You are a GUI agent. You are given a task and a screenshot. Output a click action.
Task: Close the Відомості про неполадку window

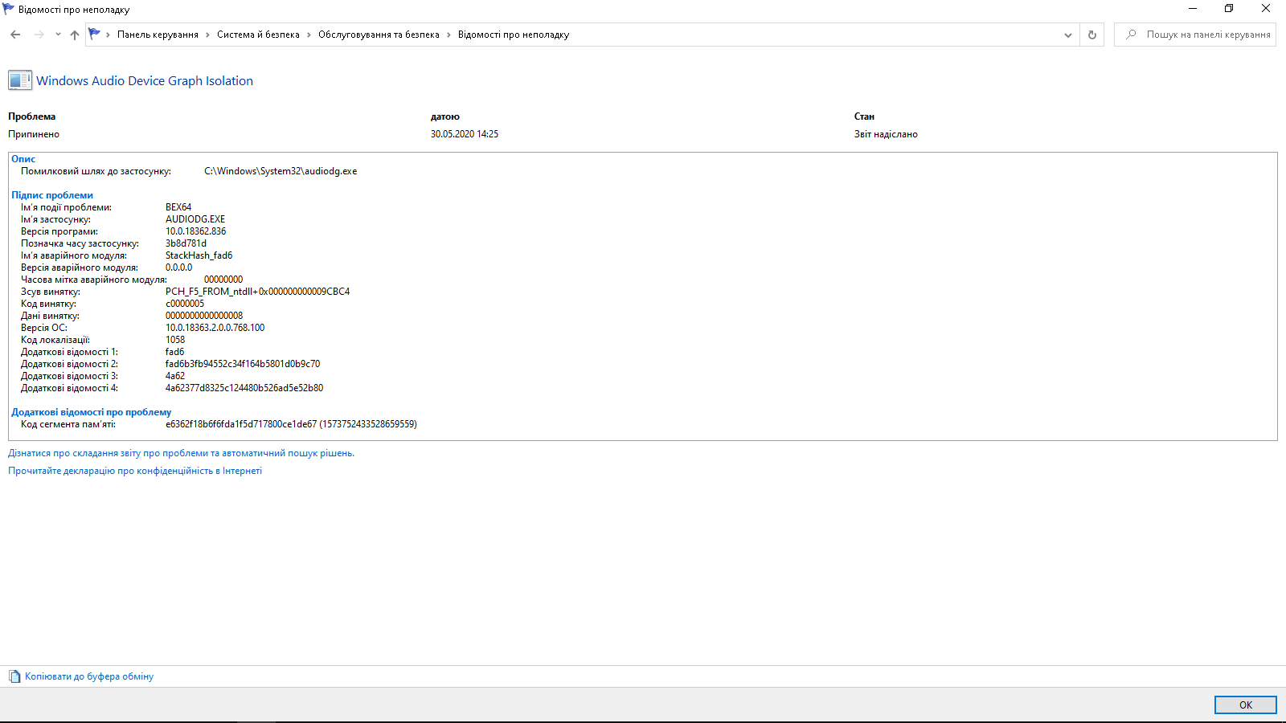(x=1266, y=9)
